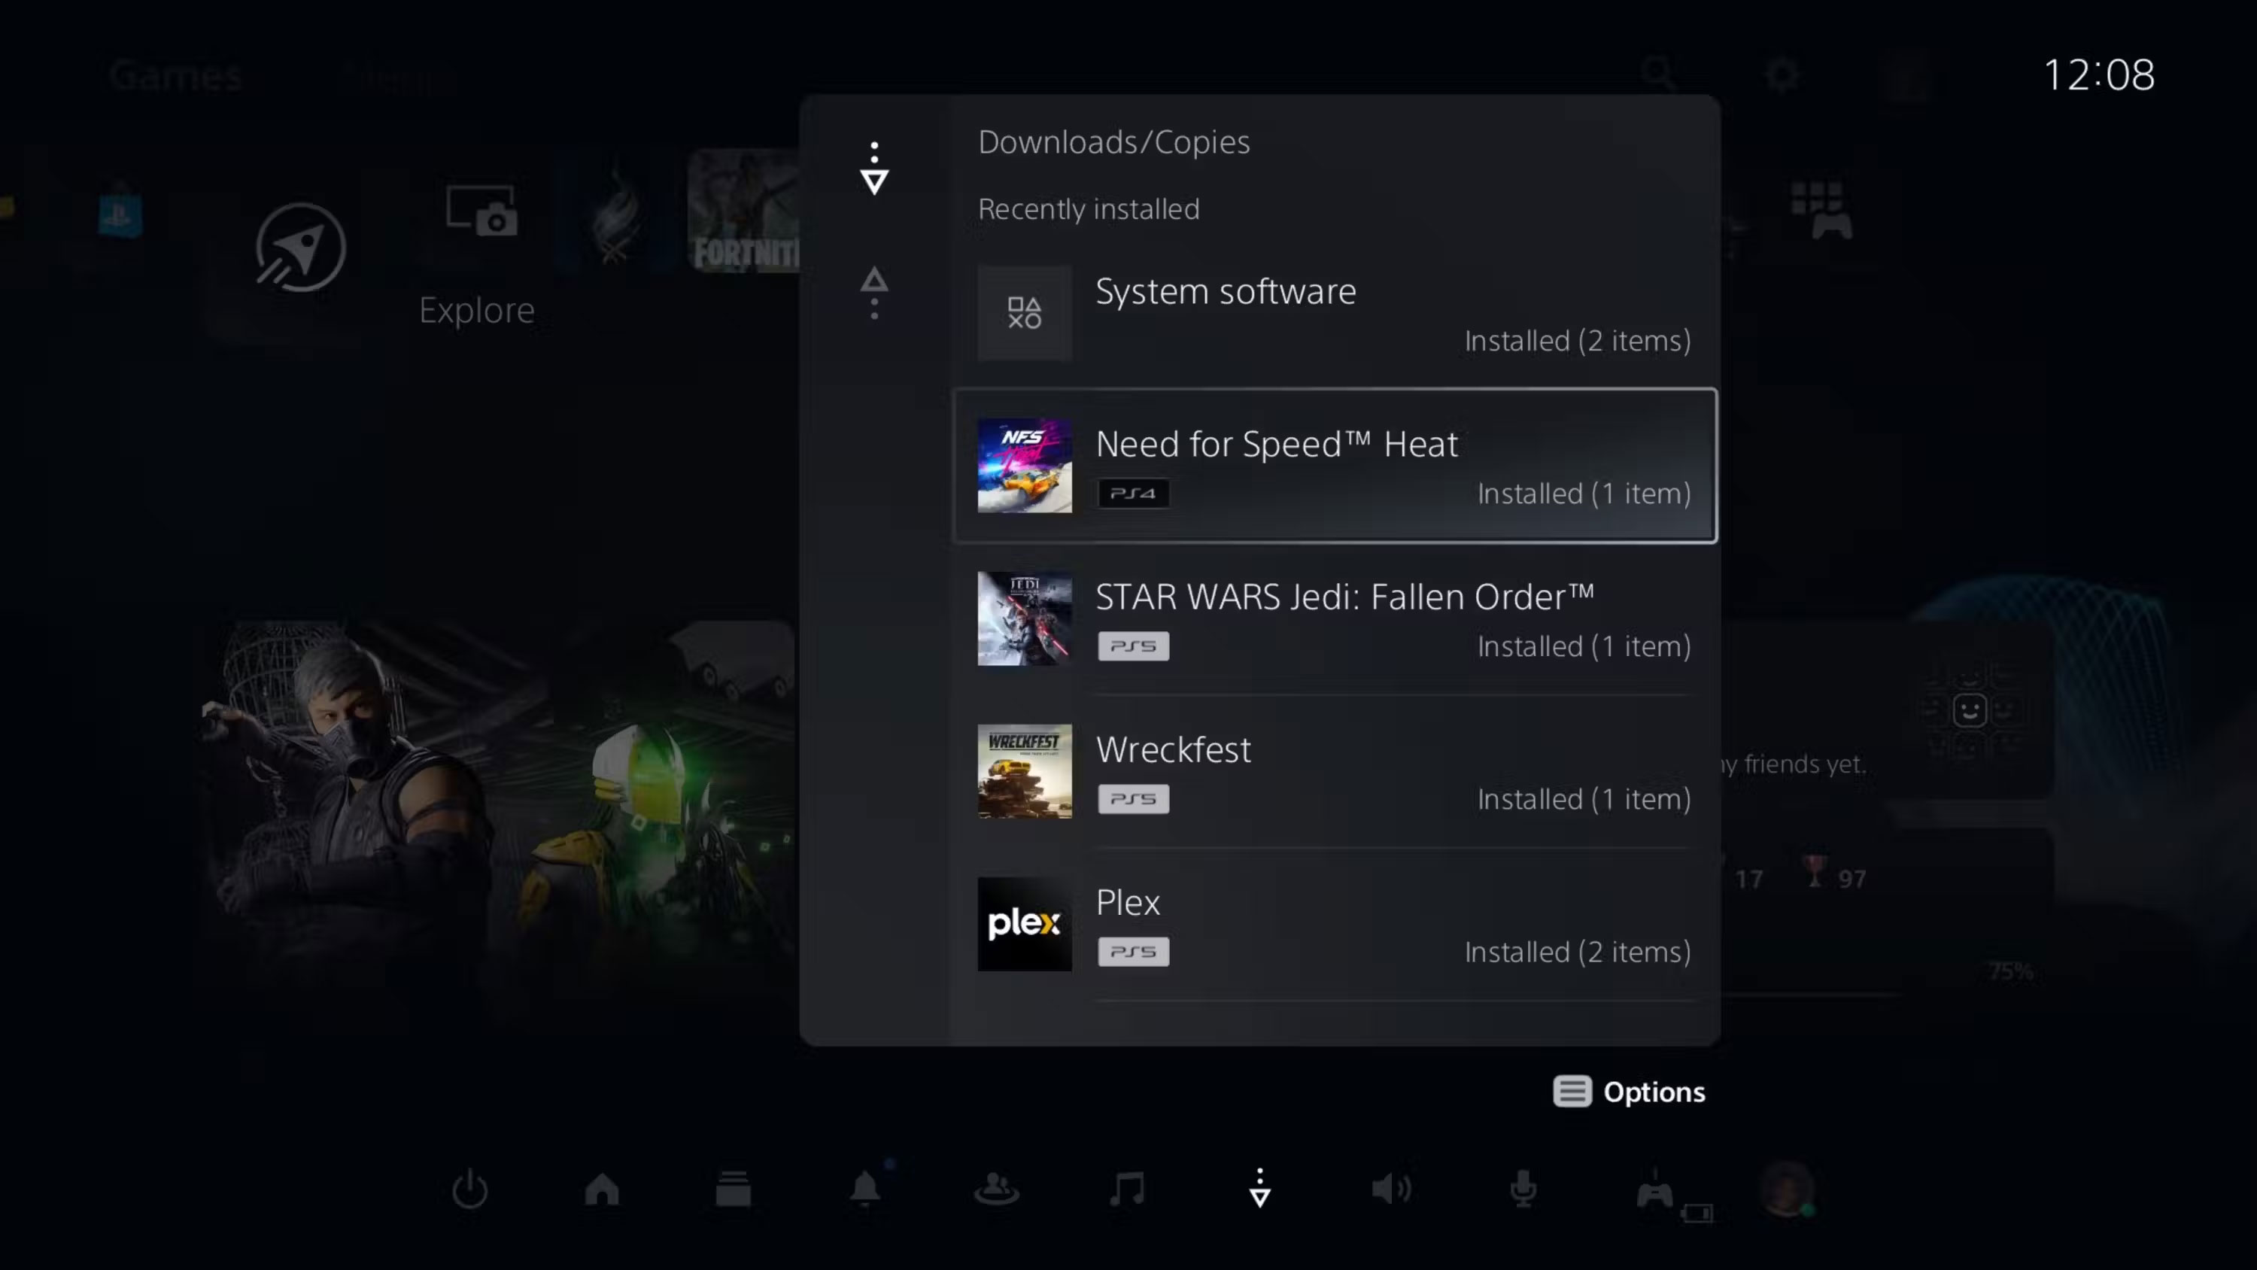Open the music controls icon

click(1128, 1189)
